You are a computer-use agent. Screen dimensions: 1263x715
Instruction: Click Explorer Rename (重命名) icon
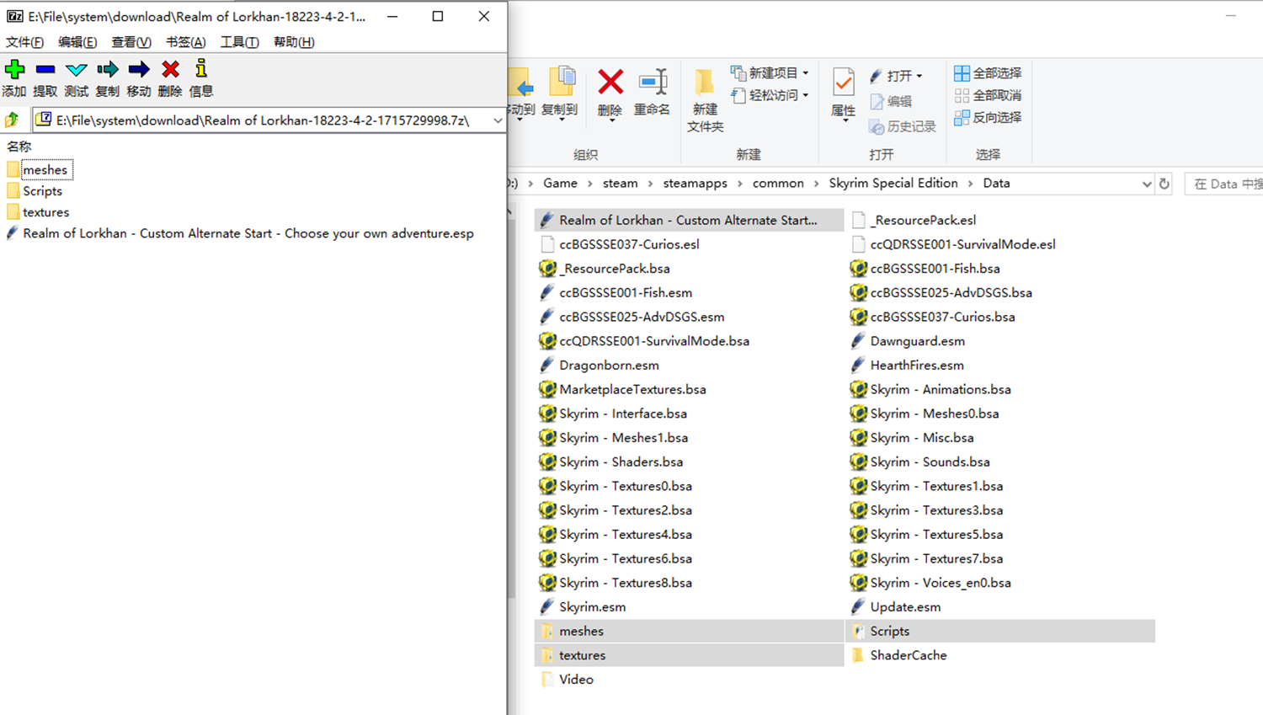(x=653, y=83)
